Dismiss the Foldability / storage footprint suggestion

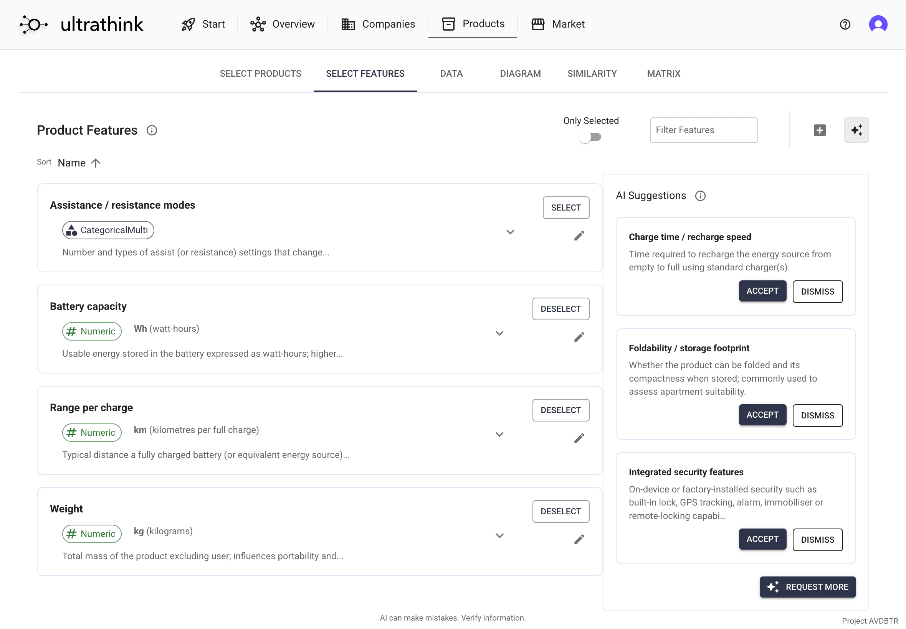pos(817,415)
